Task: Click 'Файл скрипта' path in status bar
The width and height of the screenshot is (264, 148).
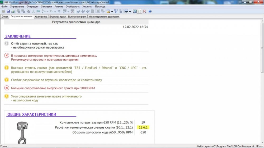Action: [230, 146]
